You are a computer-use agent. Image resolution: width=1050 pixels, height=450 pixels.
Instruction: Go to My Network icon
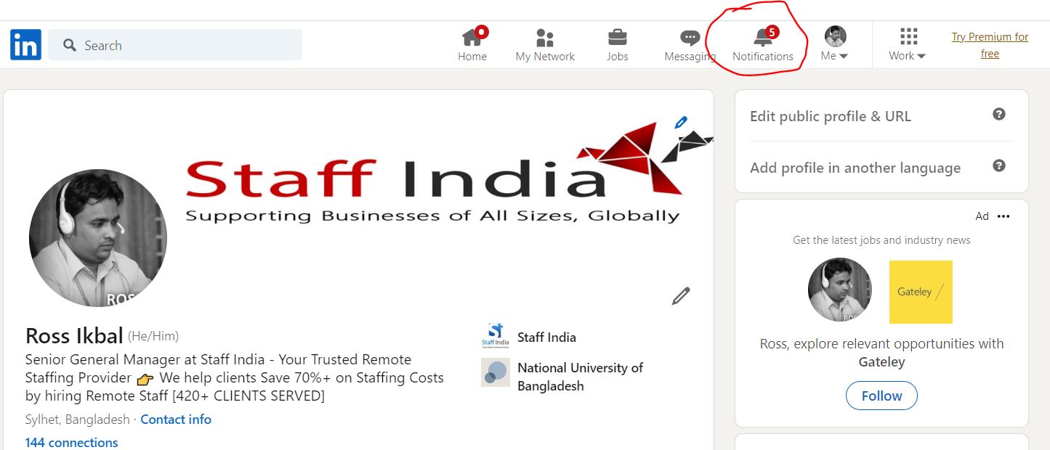coord(544,38)
